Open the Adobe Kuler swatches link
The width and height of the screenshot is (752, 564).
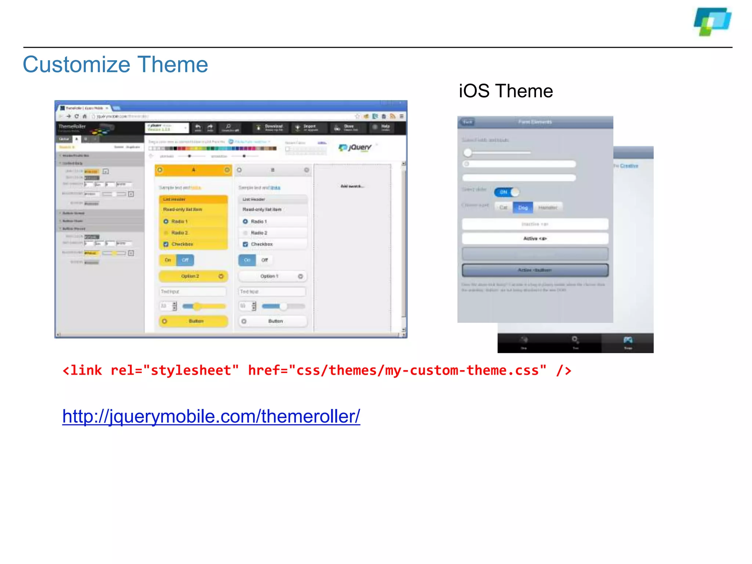point(250,142)
